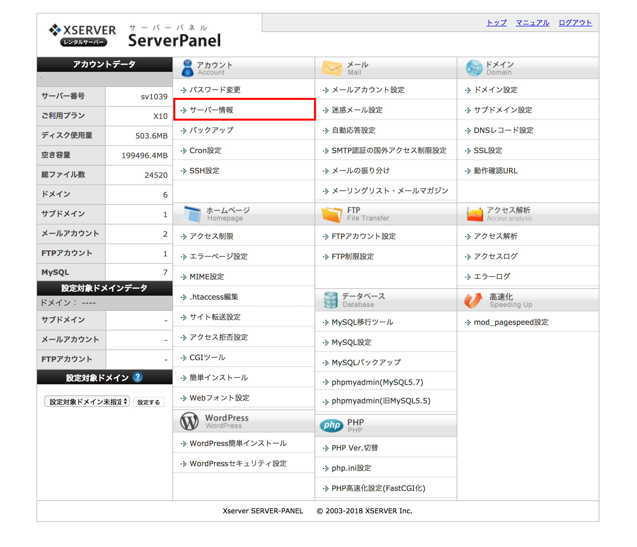Open MySQL設定
Screen dimensions: 637x547
351,343
